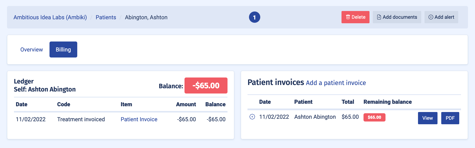Click the Add documents button
The height and width of the screenshot is (148, 475).
click(397, 17)
